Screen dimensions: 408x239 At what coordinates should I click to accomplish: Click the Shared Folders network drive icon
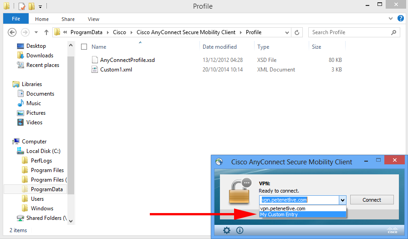20,218
